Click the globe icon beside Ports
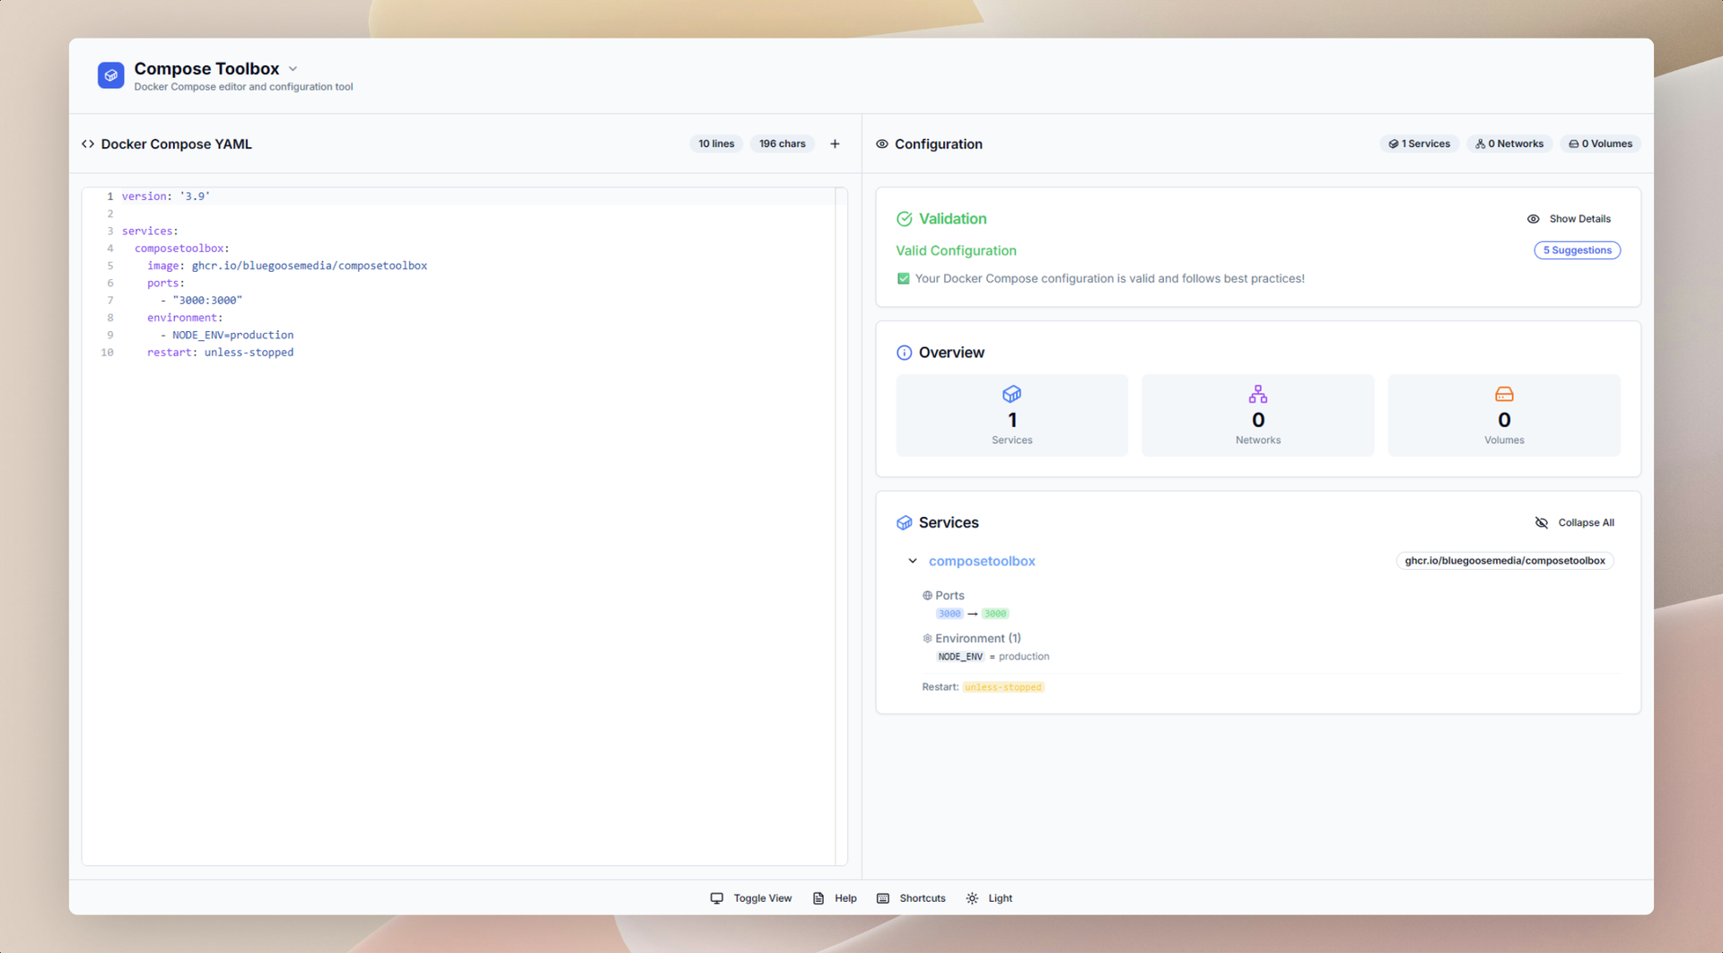Viewport: 1723px width, 953px height. pos(927,596)
